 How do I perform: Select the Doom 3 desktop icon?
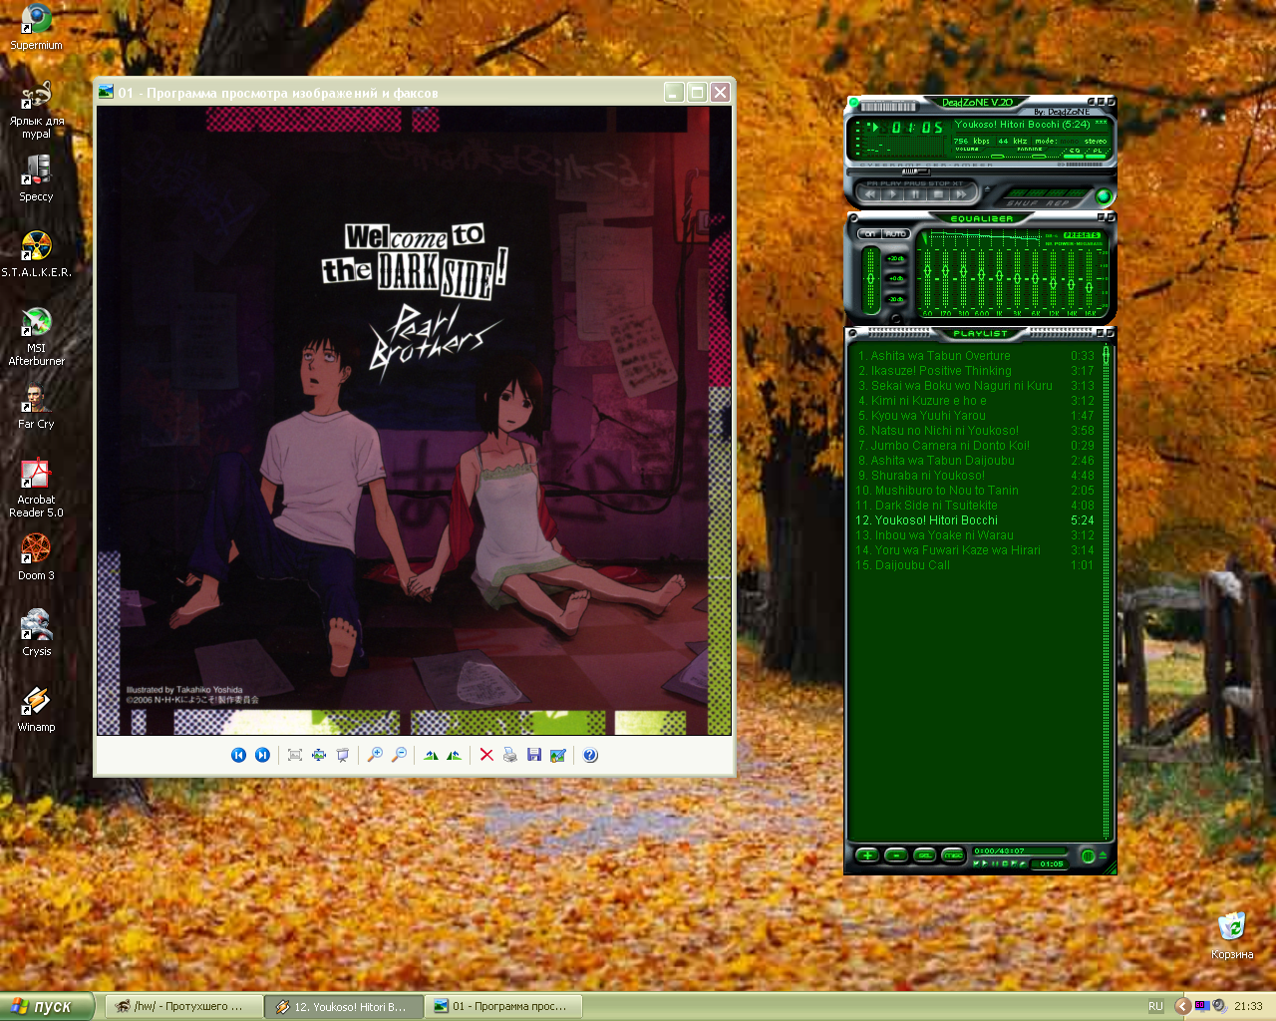[x=36, y=557]
